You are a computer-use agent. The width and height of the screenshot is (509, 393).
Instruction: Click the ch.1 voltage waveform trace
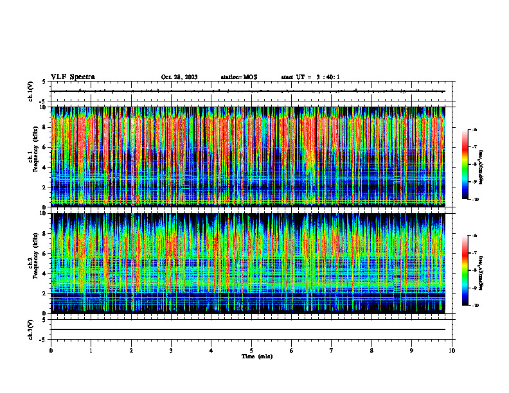[x=248, y=91]
